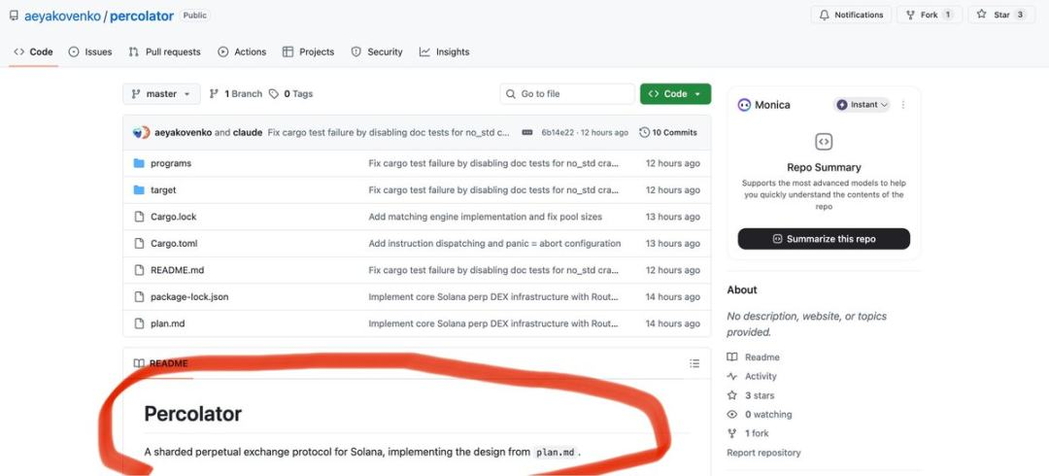Click Summarize this repo button
The height and width of the screenshot is (476, 1049).
pyautogui.click(x=824, y=239)
